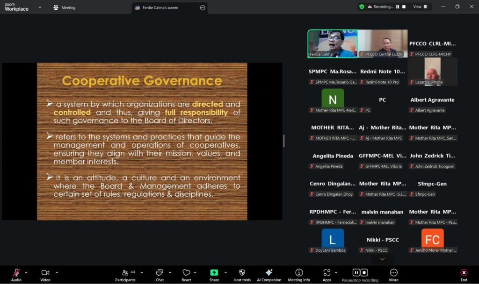Click the red End meeting button
Viewport: 479px width, 284px height.
click(x=464, y=273)
